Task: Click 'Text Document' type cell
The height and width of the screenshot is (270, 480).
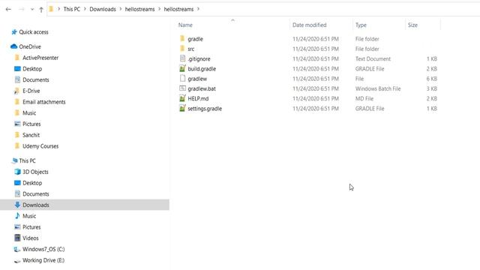Action: click(x=373, y=58)
